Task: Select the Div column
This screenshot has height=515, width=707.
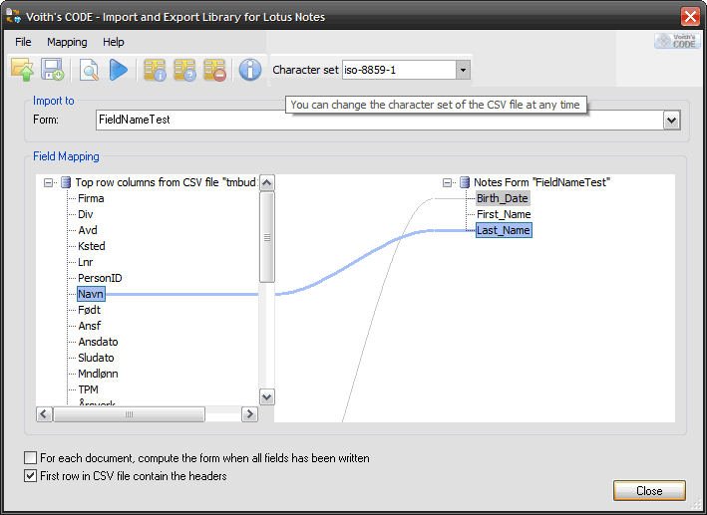Action: tap(85, 214)
